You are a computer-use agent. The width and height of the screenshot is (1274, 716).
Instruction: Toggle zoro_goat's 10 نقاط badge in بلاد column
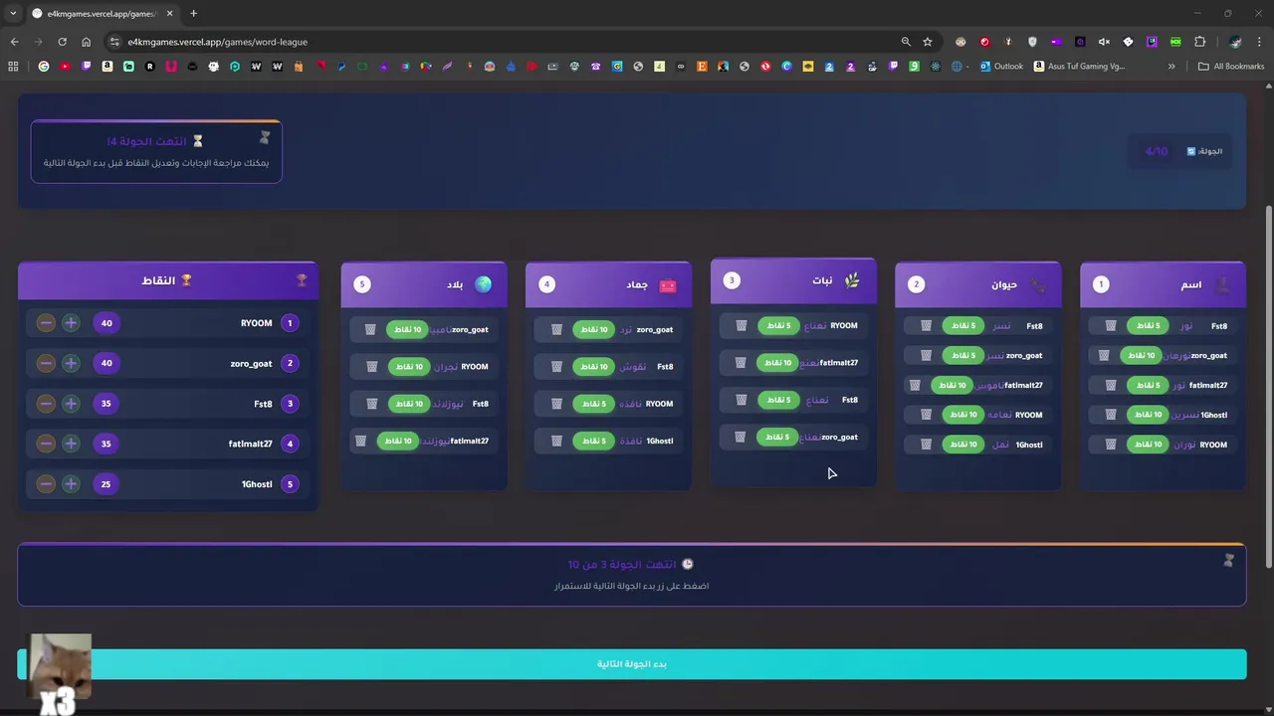(x=408, y=329)
